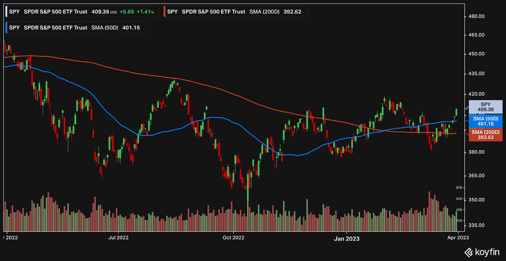
Task: Click the Oct 2022 date label
Action: click(x=234, y=238)
